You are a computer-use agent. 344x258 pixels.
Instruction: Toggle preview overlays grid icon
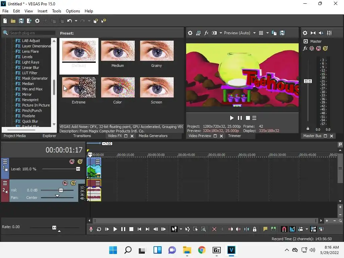(x=261, y=33)
